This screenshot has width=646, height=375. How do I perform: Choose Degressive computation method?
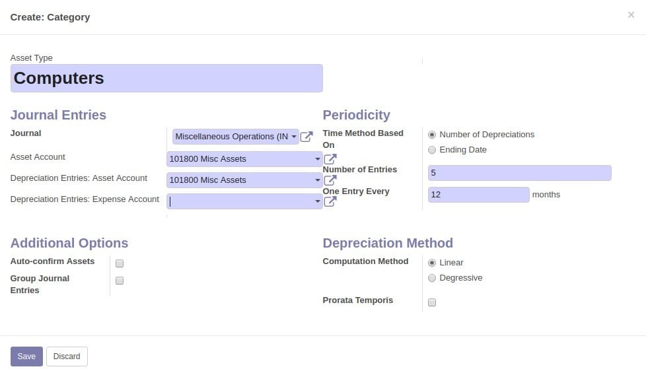coord(432,278)
